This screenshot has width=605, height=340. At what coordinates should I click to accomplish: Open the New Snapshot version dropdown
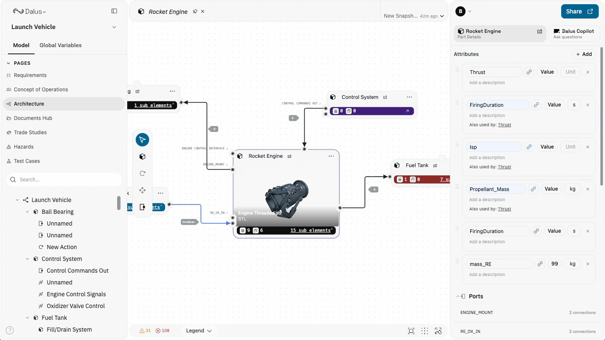coord(414,16)
